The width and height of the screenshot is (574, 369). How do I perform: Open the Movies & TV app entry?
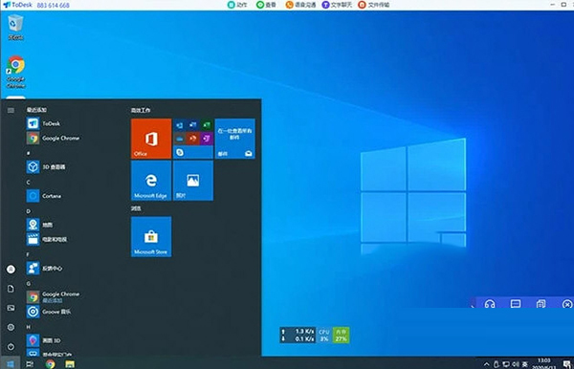click(x=47, y=240)
